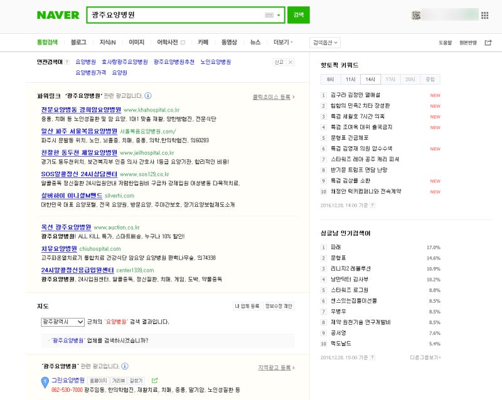
Task: Open the 24시알콜정신응급입원센터 ad link
Action: pyautogui.click(x=77, y=270)
